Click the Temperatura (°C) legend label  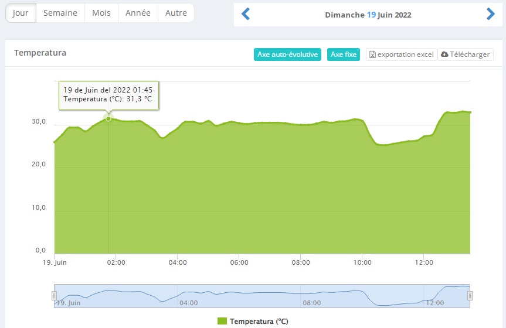(259, 321)
